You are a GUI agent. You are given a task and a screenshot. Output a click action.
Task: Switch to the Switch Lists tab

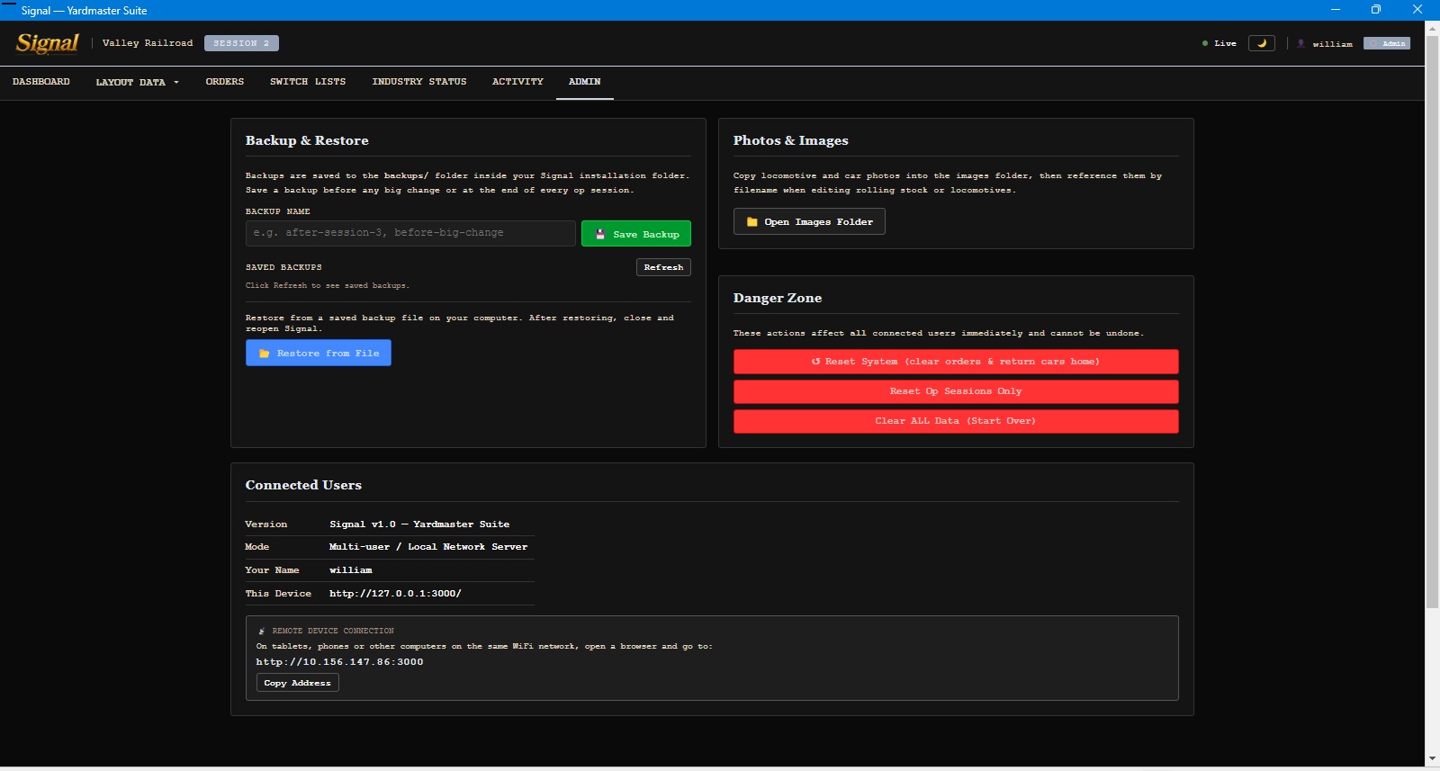[308, 82]
